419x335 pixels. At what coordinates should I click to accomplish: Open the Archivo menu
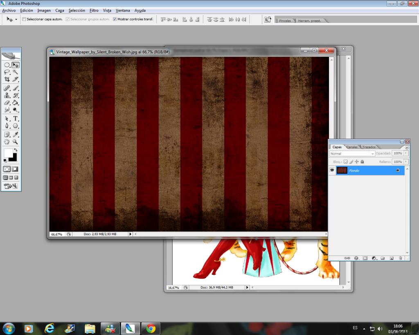click(9, 10)
